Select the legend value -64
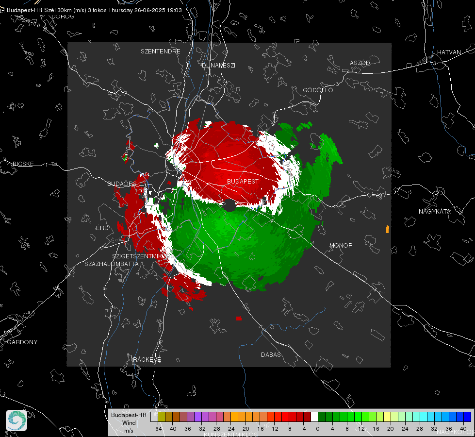Image resolution: width=475 pixels, height=437 pixels. pyautogui.click(x=157, y=429)
